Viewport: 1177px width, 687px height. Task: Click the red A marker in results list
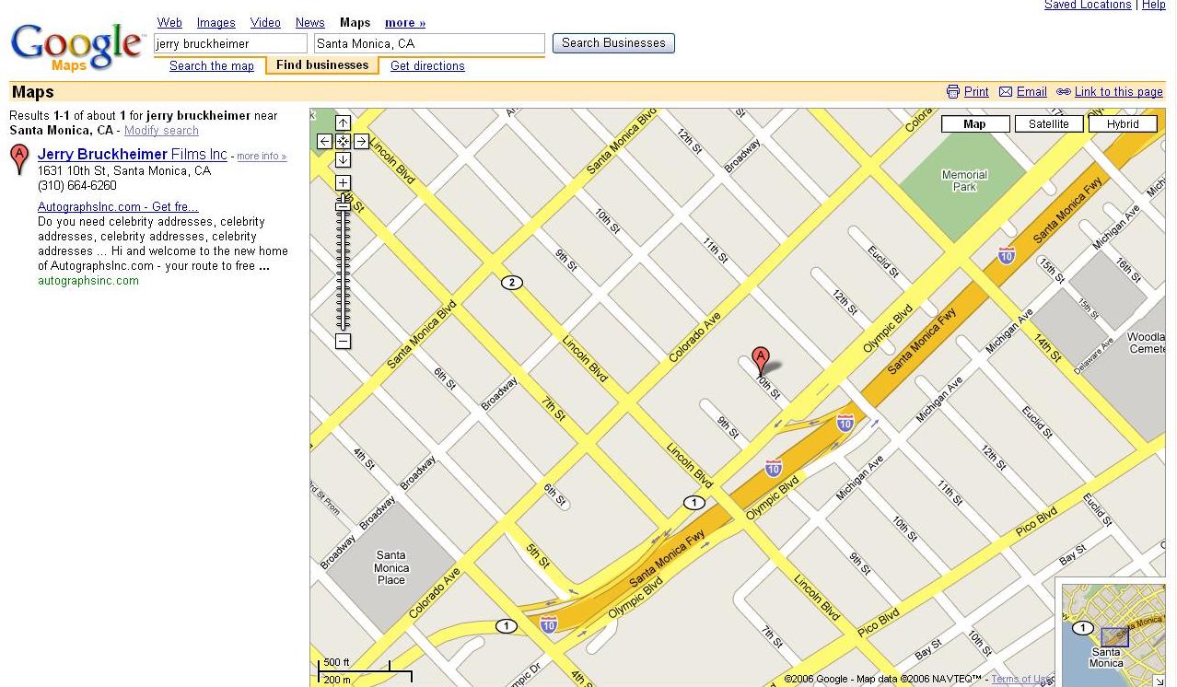[x=18, y=158]
